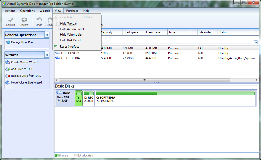Click Move Volume Slice Wizard link
Screen dimensions: 261x160
point(26,83)
